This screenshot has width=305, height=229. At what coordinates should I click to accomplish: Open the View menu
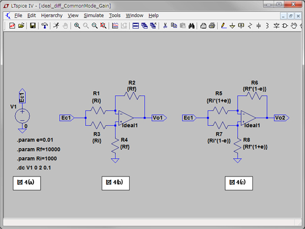pyautogui.click(x=73, y=15)
